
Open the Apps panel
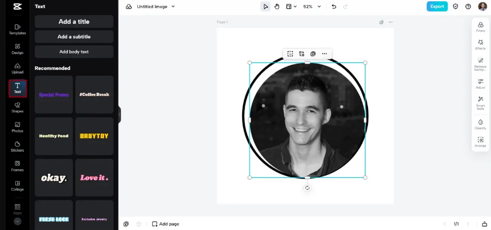pyautogui.click(x=18, y=209)
